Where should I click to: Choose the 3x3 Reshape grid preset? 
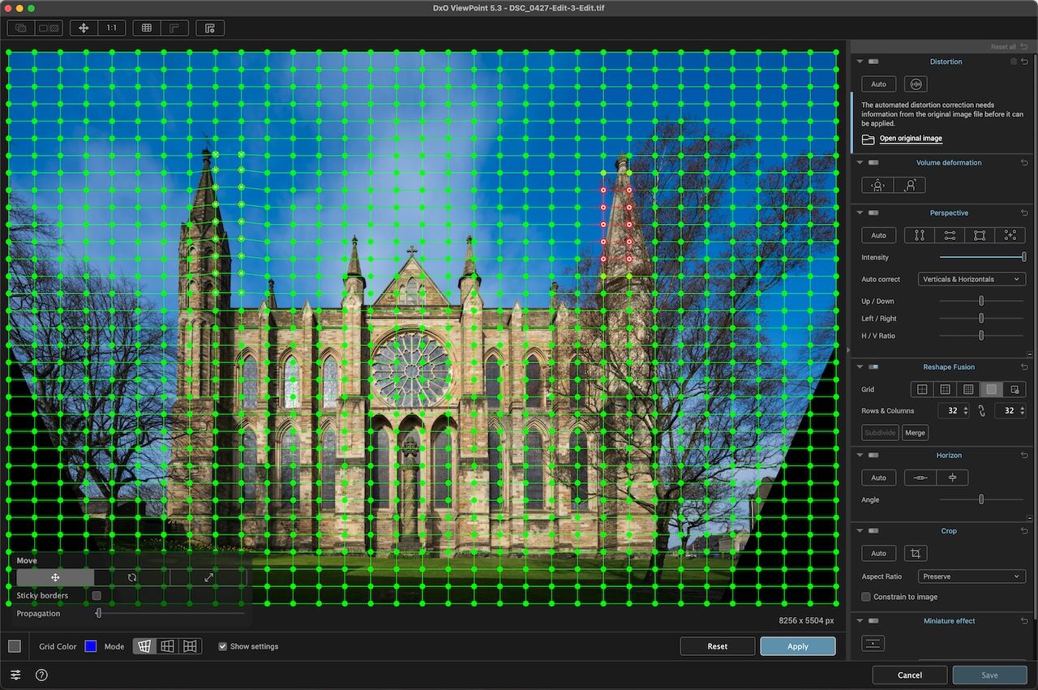point(946,389)
